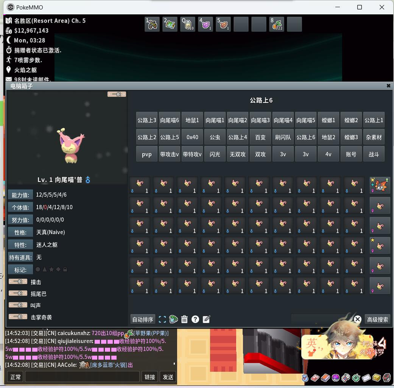Open the orange book icon in bottom bar
The width and height of the screenshot is (394, 388).
tap(325, 378)
